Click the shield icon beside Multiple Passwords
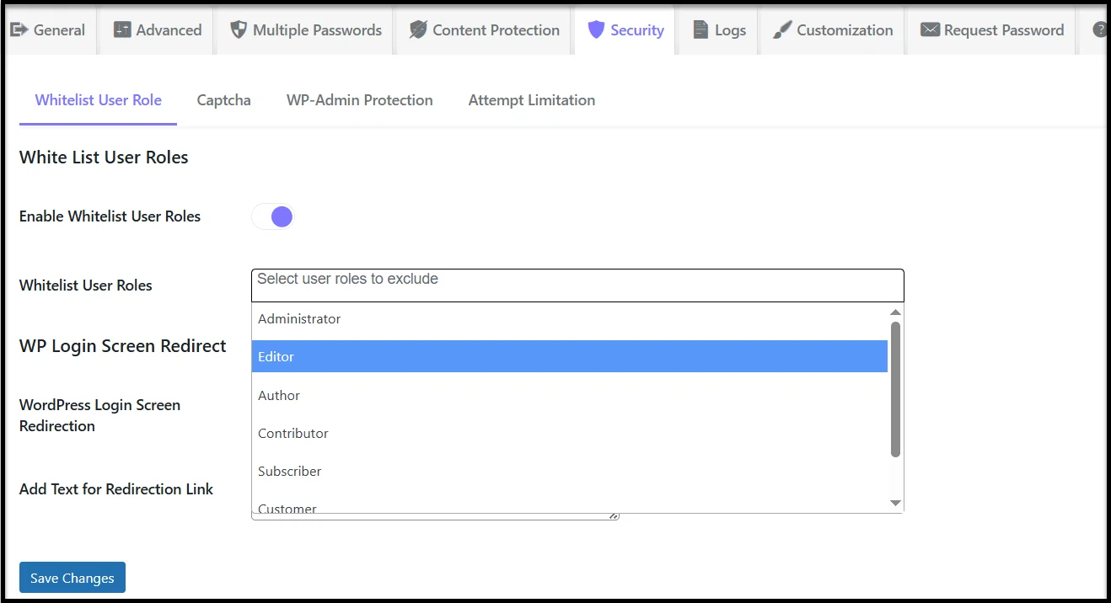This screenshot has height=603, width=1111. (237, 29)
